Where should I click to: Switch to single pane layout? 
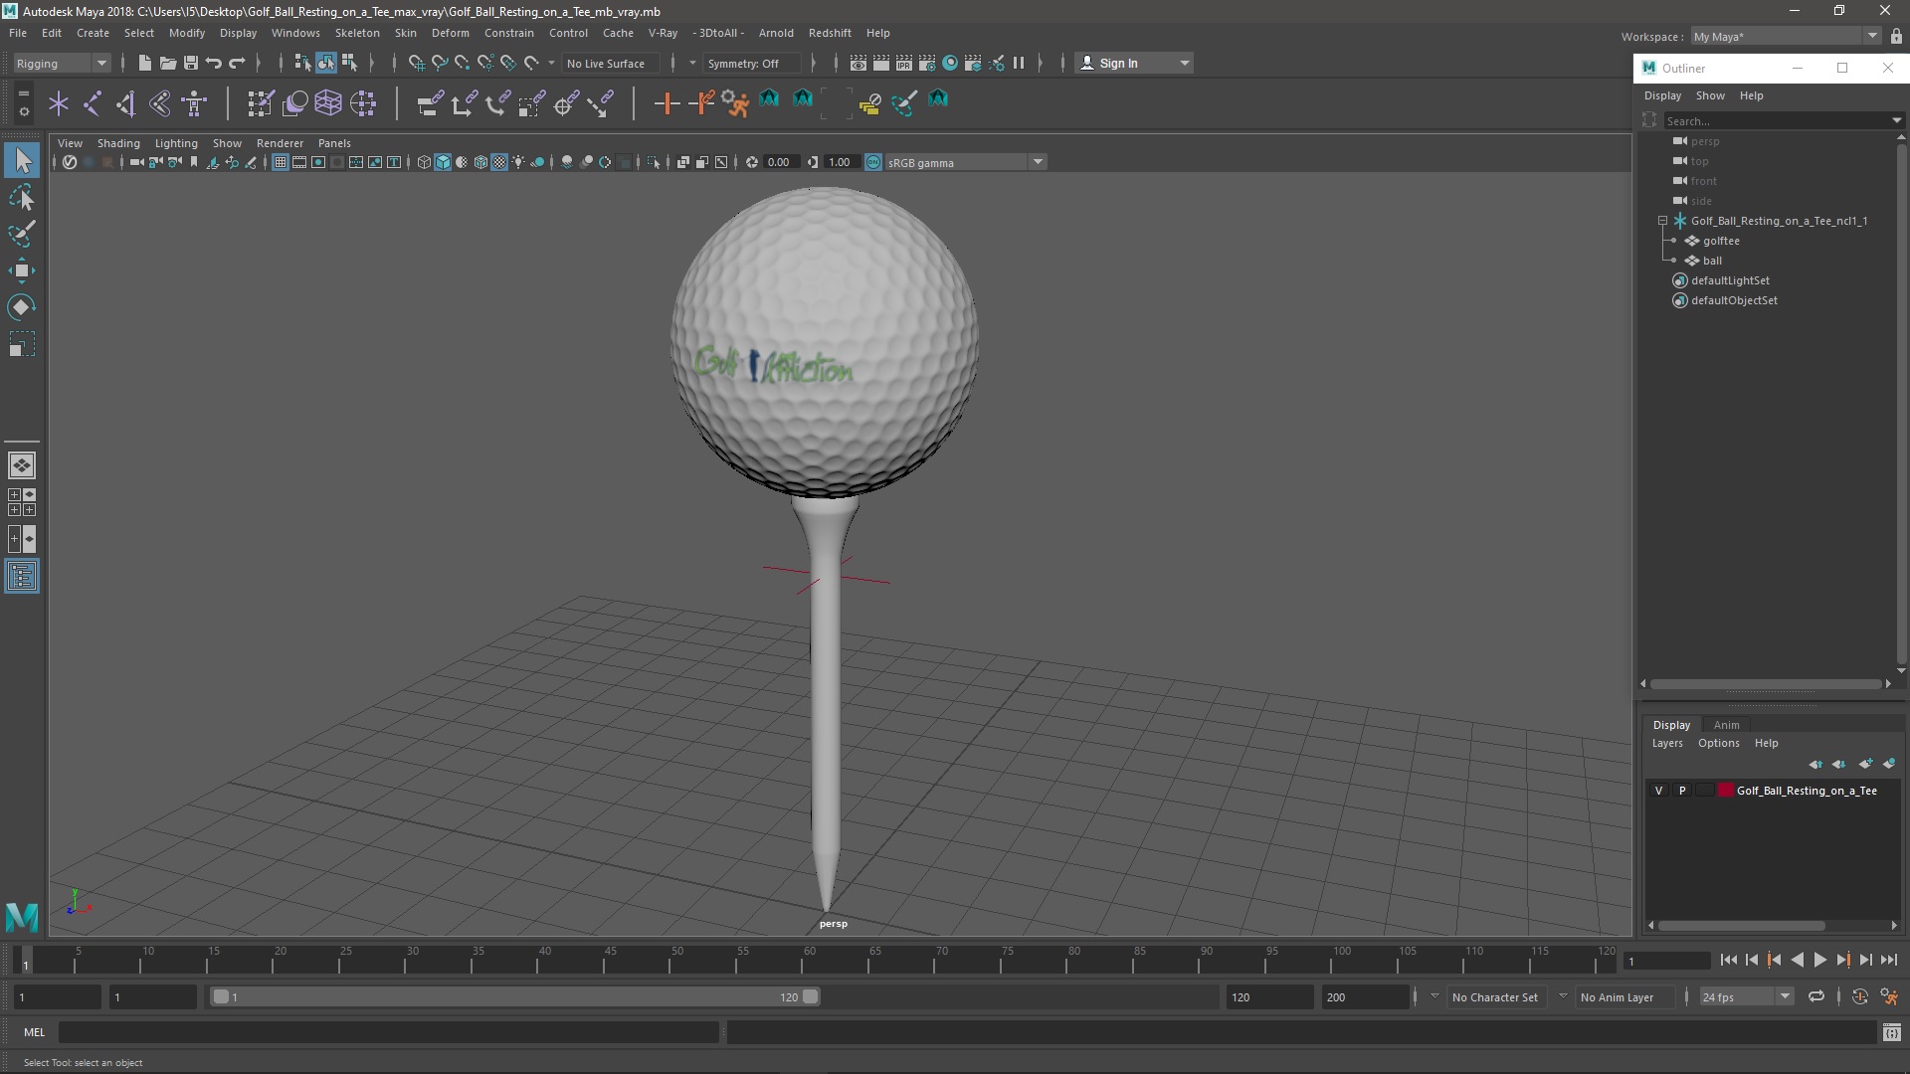(x=22, y=465)
